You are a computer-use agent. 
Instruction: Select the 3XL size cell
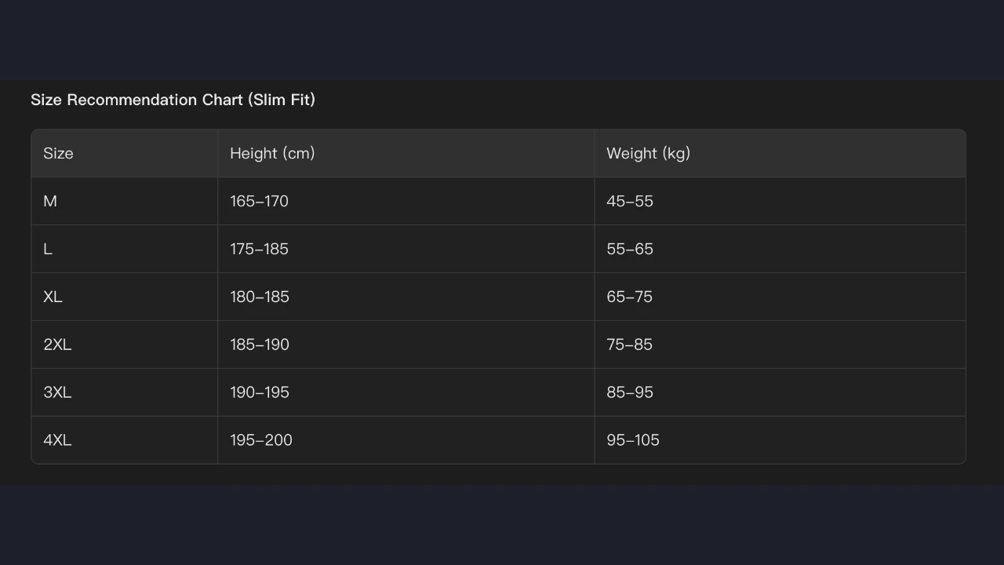[x=57, y=393]
